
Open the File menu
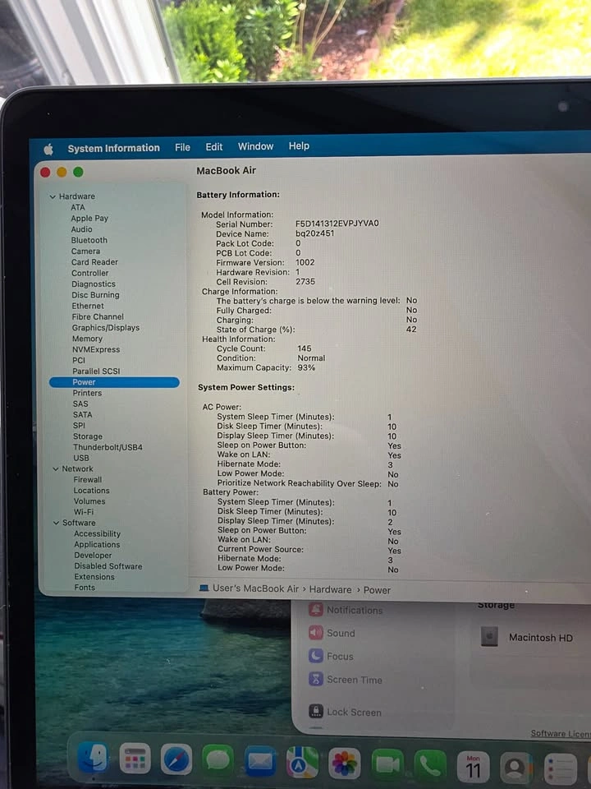tap(182, 147)
